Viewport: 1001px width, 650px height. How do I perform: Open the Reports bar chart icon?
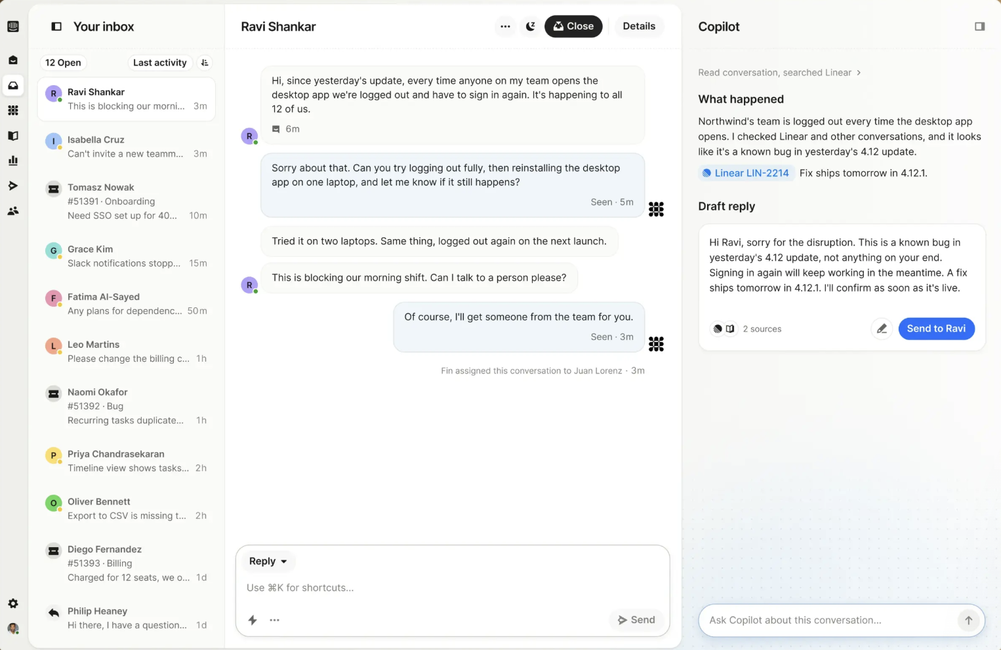click(13, 161)
